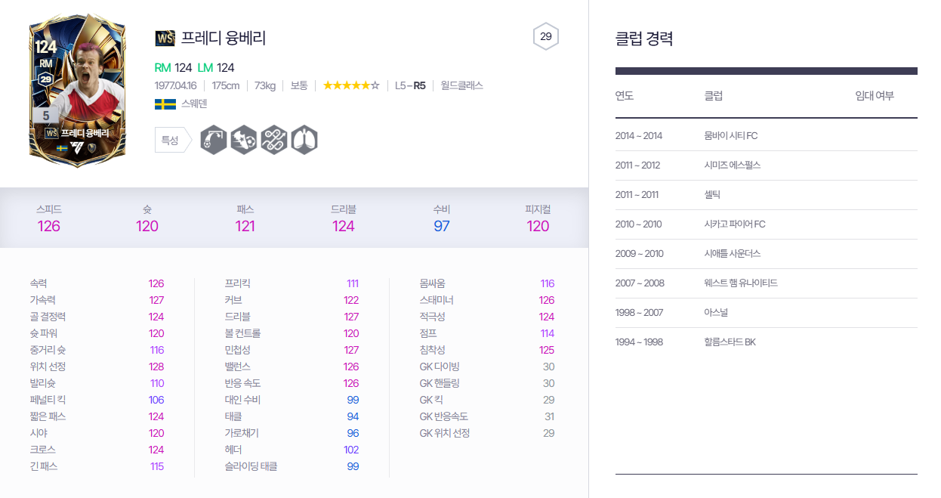The height and width of the screenshot is (498, 941).
Task: Click the 민첩성 stat label
Action: (237, 350)
